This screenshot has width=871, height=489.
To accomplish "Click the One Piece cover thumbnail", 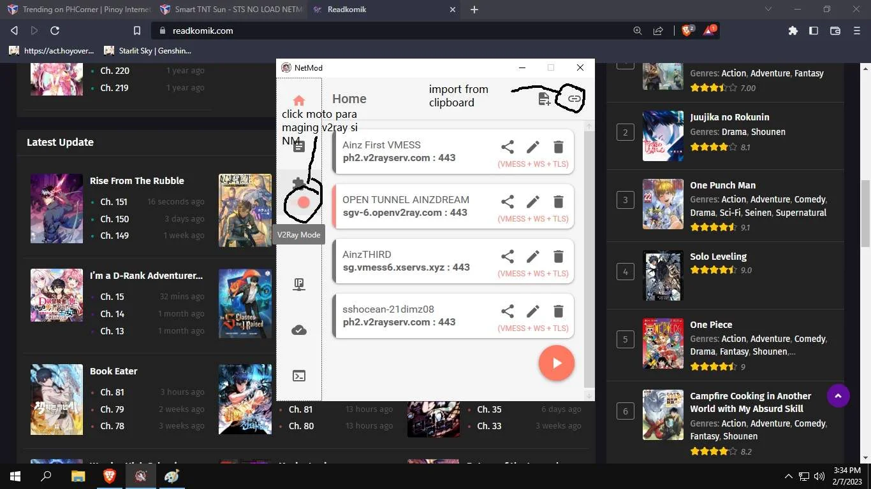I will point(663,343).
